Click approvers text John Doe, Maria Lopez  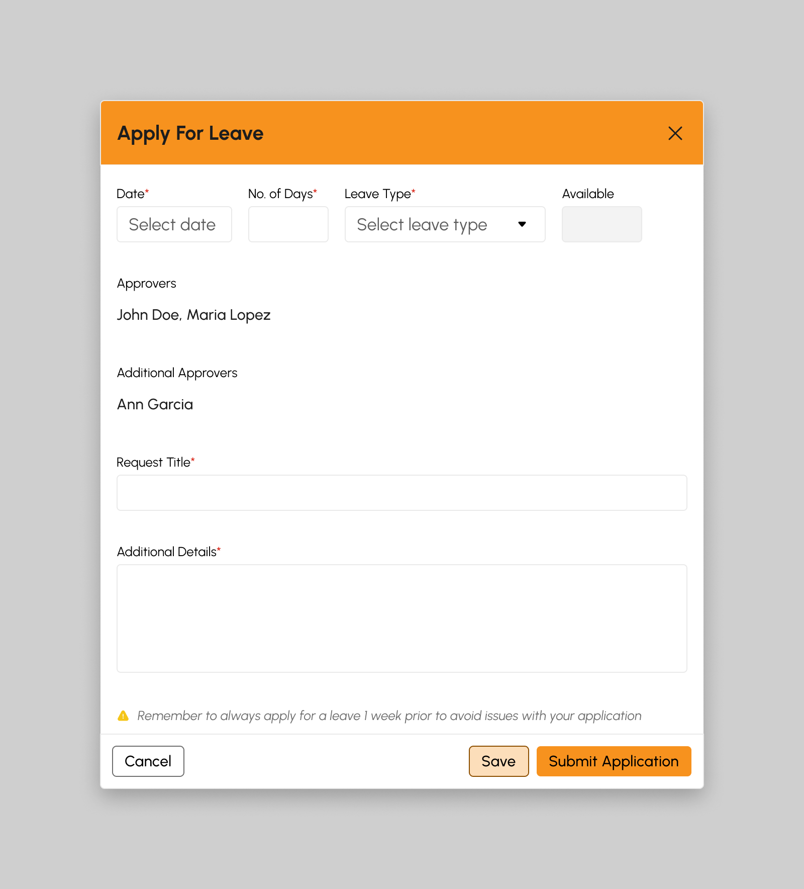click(193, 315)
